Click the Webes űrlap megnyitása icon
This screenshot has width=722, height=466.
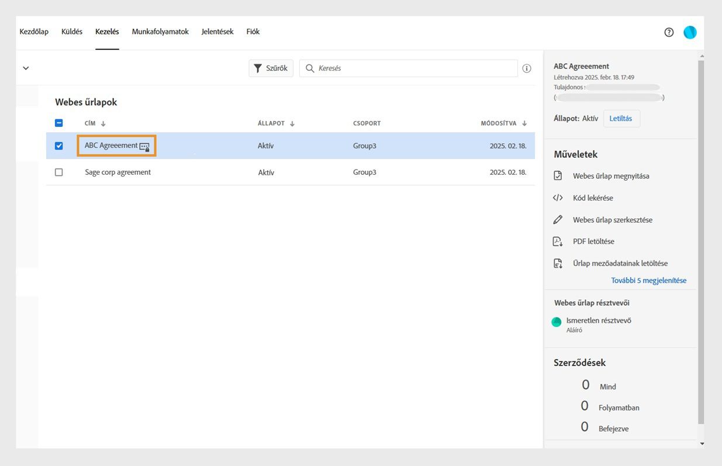click(x=558, y=176)
